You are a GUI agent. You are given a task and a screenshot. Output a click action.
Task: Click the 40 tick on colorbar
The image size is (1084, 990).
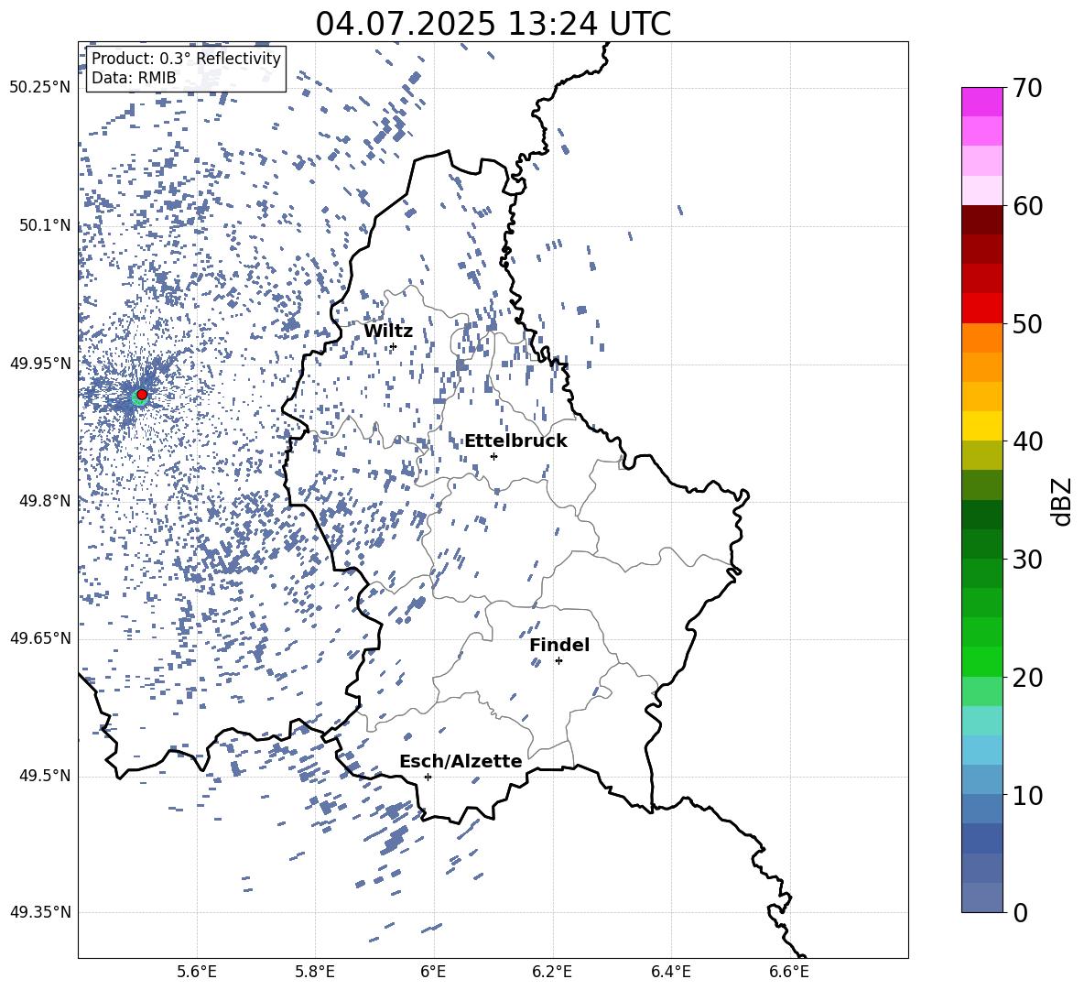[1027, 441]
